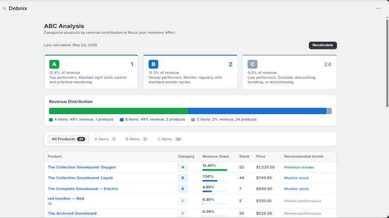Open The Complete Snowboard — Electric link
389x218 pixels.
(83, 189)
